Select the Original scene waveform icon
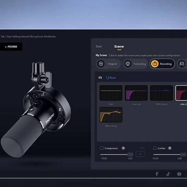 [x=101, y=63]
